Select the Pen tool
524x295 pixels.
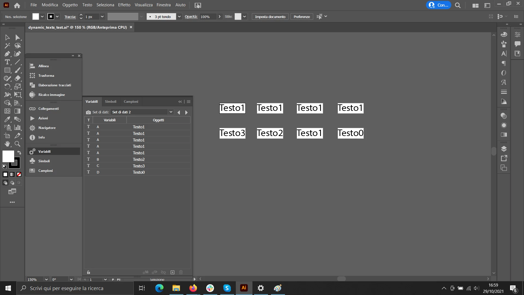tap(7, 54)
